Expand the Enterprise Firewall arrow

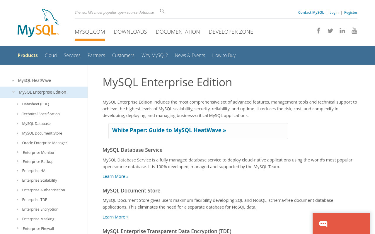[18, 228]
